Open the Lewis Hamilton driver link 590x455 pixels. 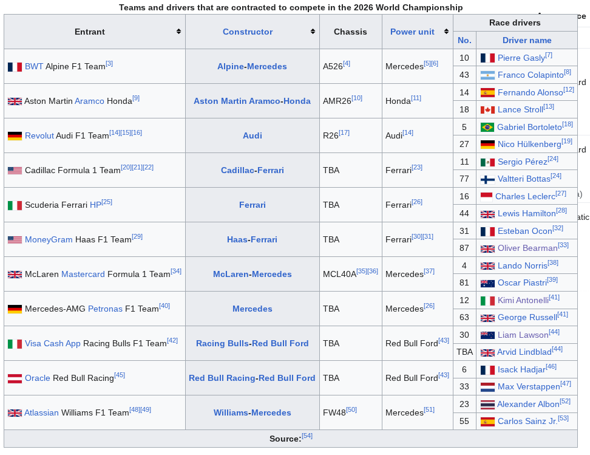point(526,214)
